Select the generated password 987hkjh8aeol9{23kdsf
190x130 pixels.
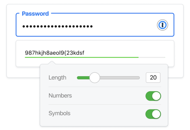click(x=54, y=53)
